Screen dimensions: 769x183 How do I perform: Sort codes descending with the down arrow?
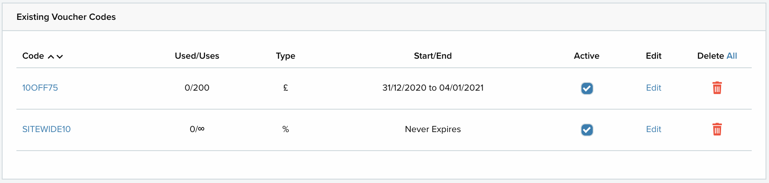click(60, 57)
